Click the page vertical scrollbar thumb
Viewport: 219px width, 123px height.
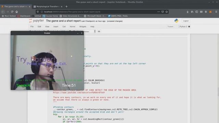tap(218, 92)
